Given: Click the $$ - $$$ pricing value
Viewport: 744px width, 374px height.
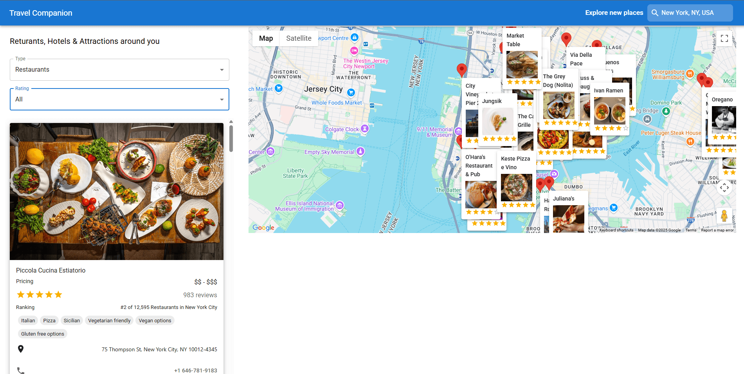Looking at the screenshot, I should [205, 282].
